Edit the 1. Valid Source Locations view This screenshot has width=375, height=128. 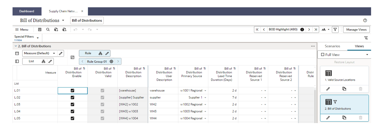[328, 89]
